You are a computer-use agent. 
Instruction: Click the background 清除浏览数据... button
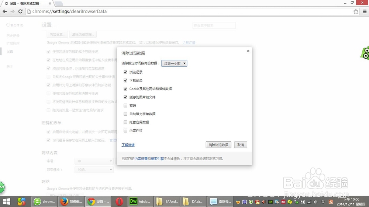[83, 34]
